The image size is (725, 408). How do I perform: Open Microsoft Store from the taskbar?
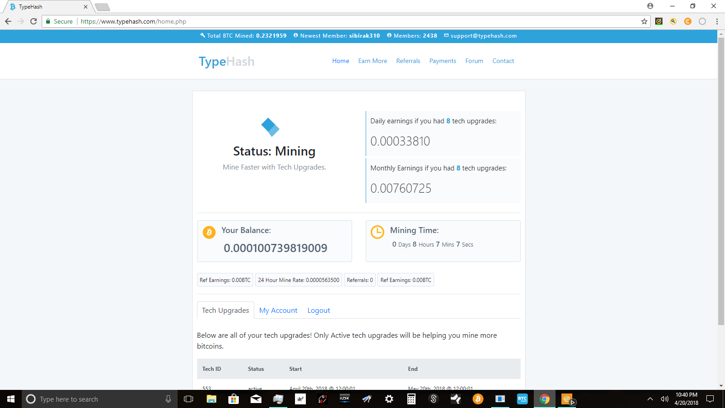[x=233, y=399]
